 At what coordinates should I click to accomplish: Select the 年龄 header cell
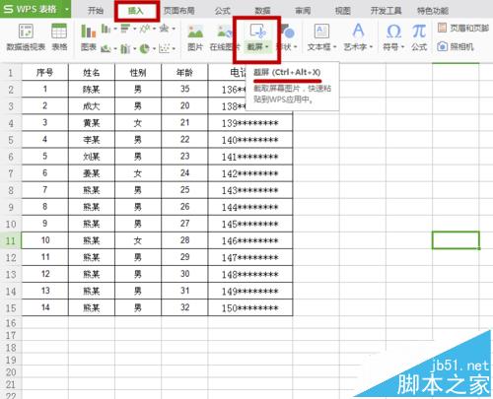click(184, 72)
